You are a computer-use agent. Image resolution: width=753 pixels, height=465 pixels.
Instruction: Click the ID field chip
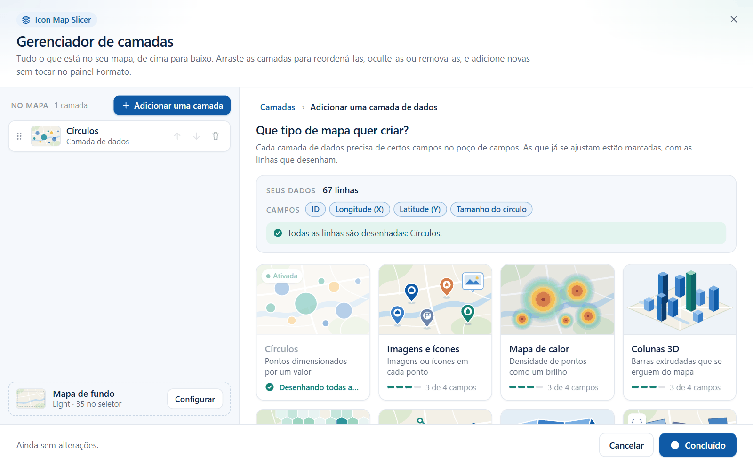(x=315, y=209)
